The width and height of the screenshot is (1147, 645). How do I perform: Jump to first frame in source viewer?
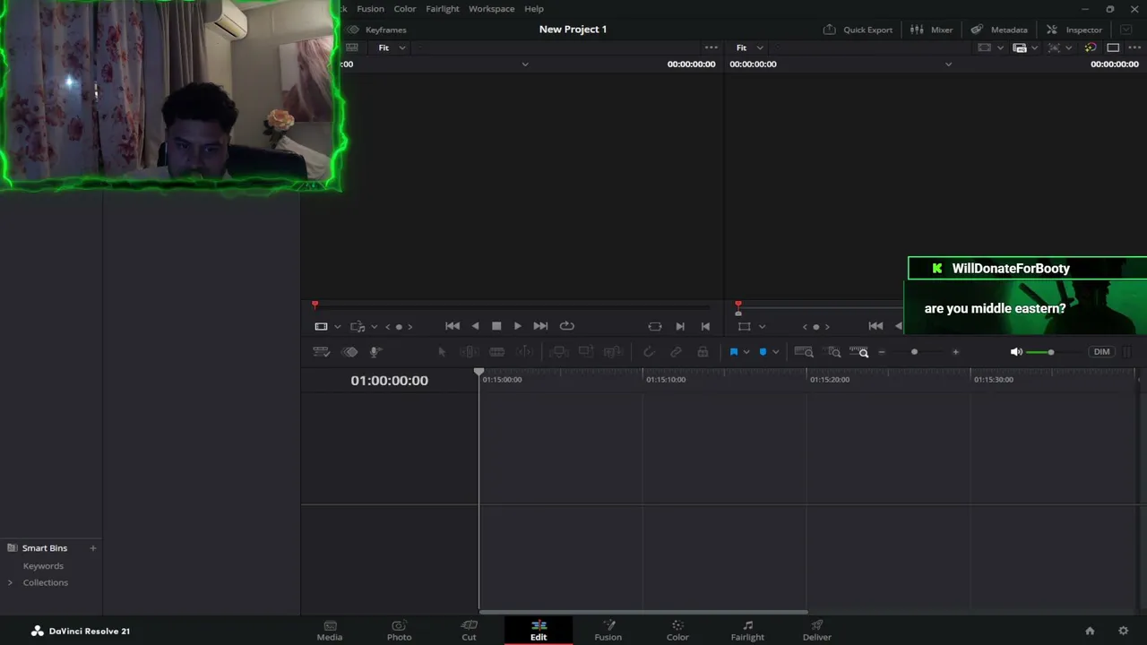453,326
